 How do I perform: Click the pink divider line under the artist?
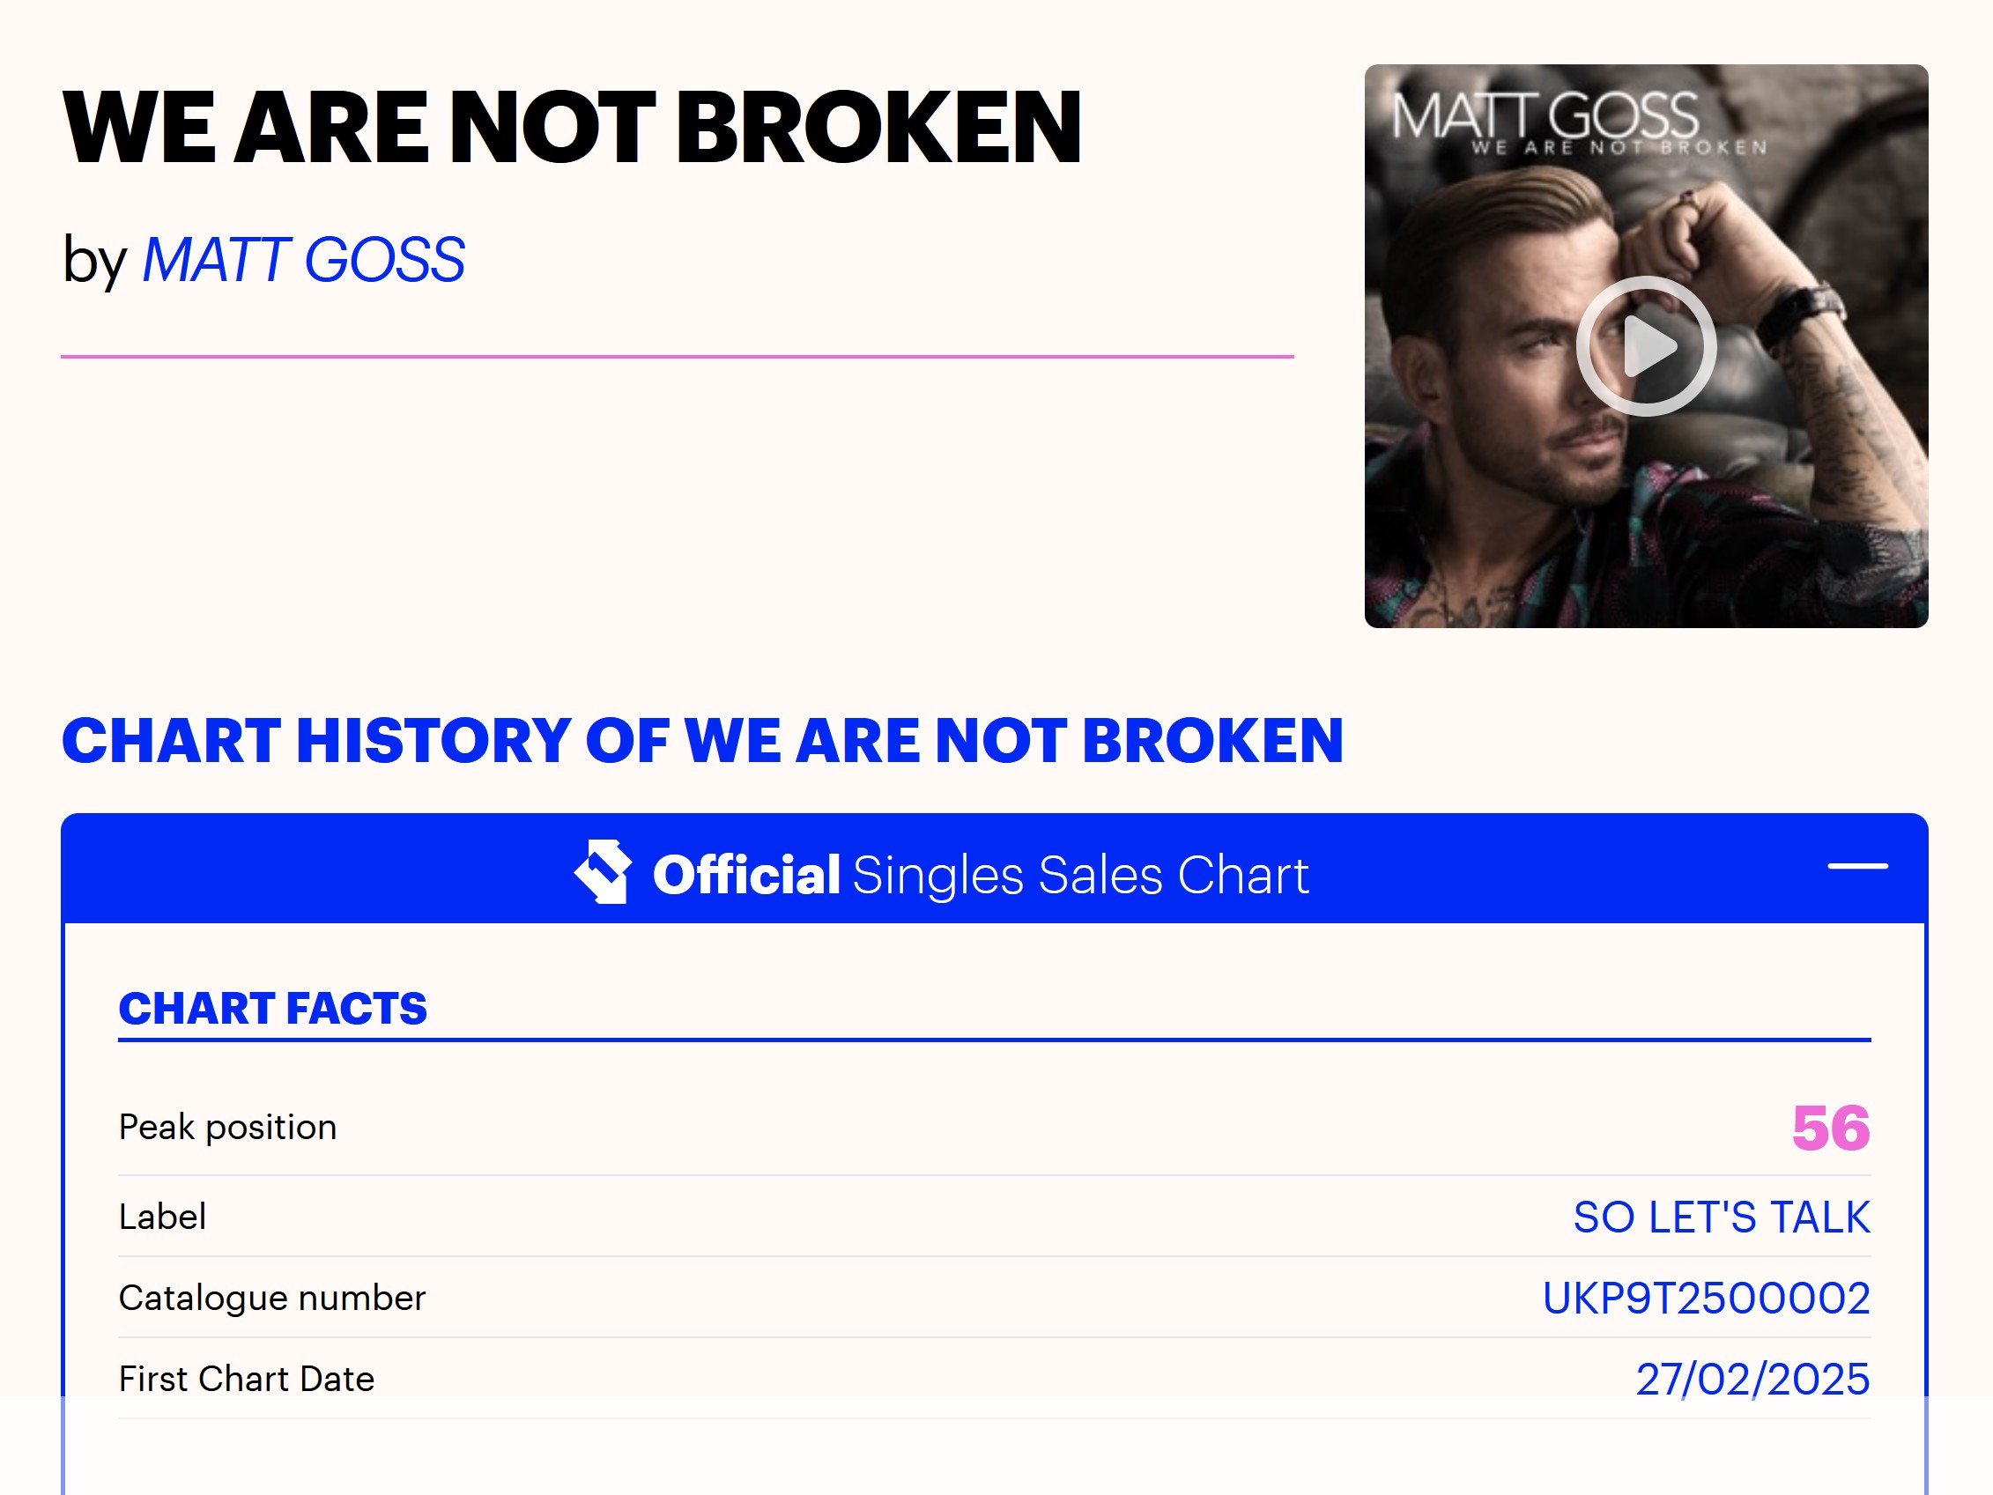tap(677, 357)
